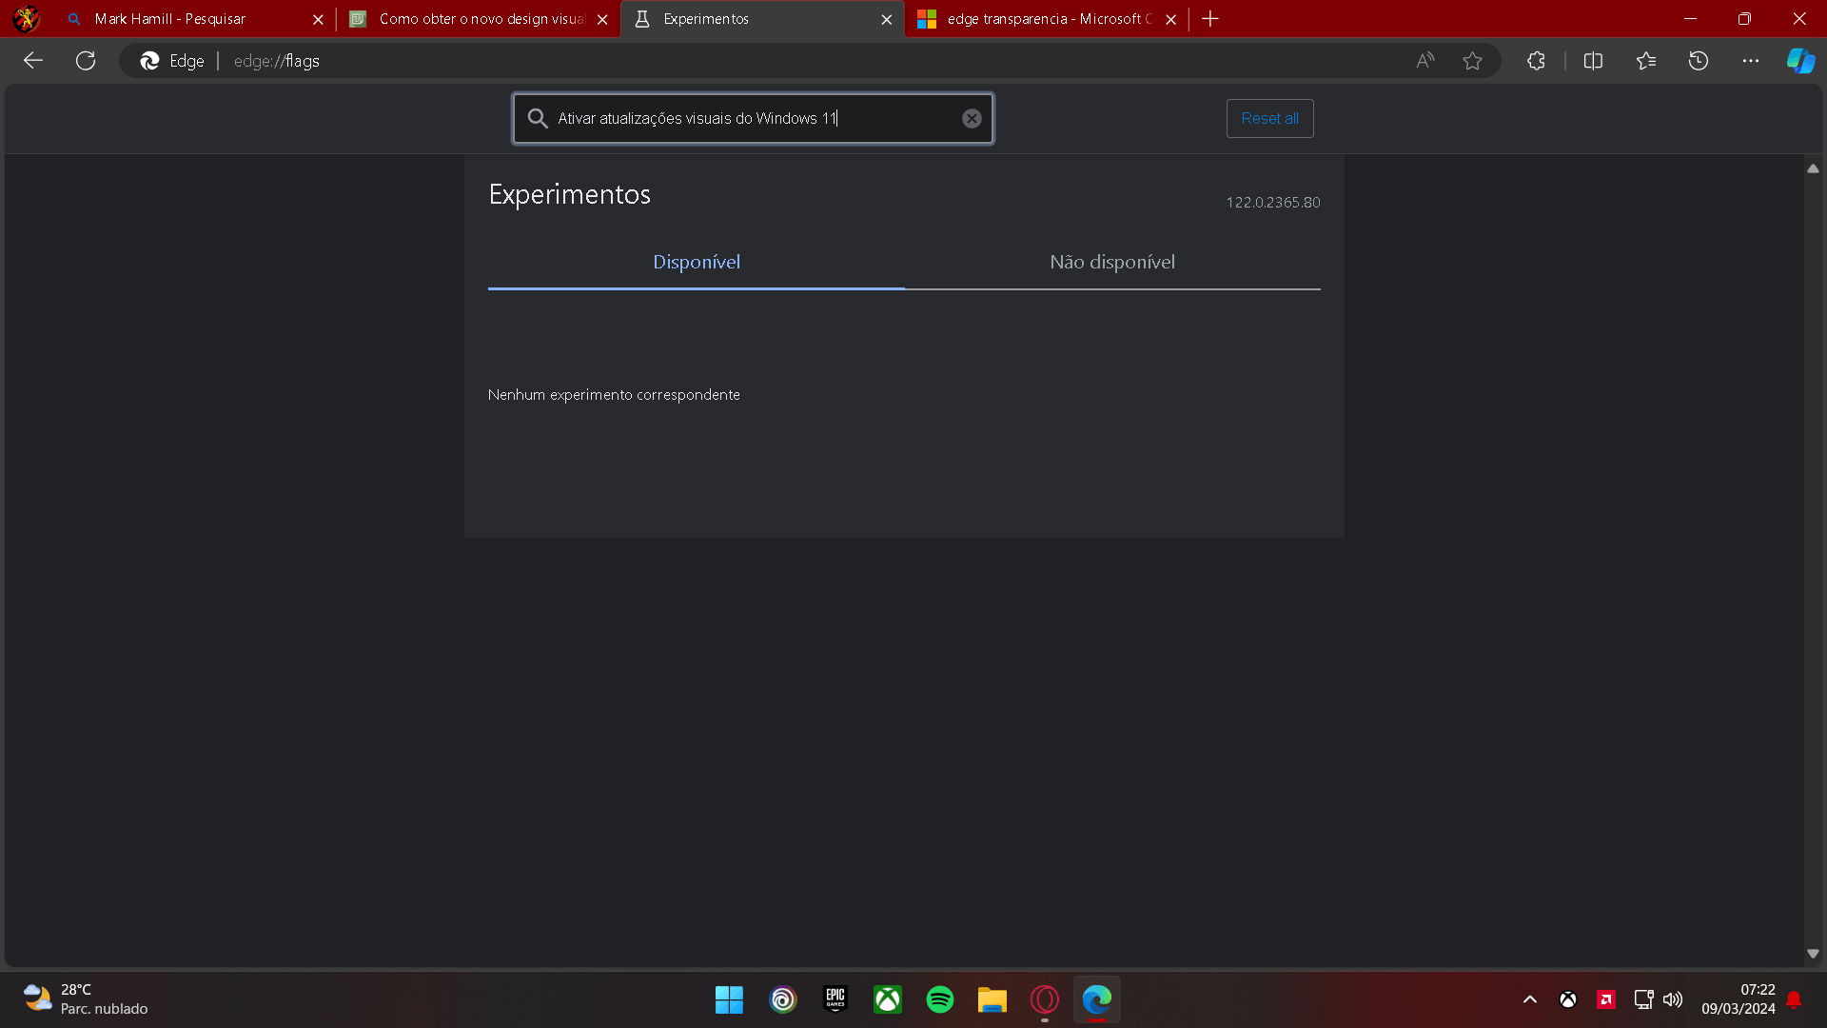The width and height of the screenshot is (1827, 1028).
Task: Click inside the flags search input
Action: (x=752, y=118)
